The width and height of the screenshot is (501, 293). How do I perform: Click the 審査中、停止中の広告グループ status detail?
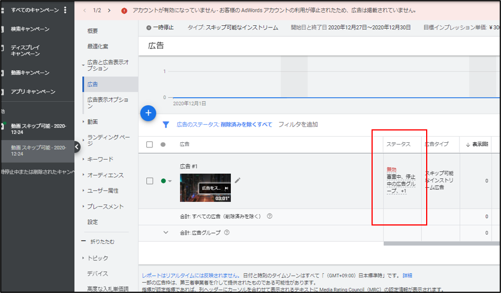[x=401, y=184]
